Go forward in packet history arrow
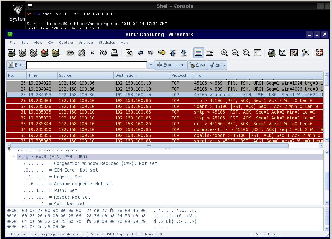The image size is (332, 239). (x=151, y=53)
